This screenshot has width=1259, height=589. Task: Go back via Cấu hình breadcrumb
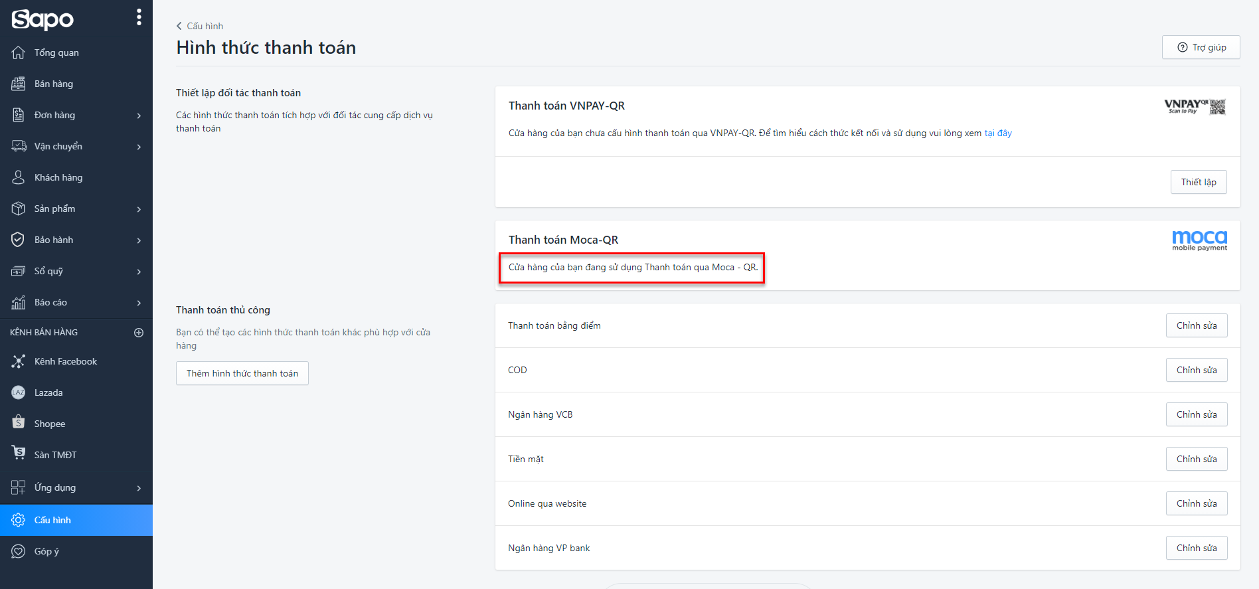pyautogui.click(x=200, y=26)
